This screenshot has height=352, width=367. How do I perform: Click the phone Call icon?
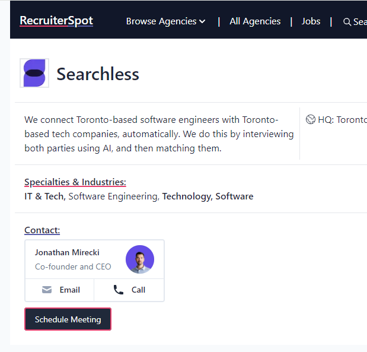pos(119,290)
